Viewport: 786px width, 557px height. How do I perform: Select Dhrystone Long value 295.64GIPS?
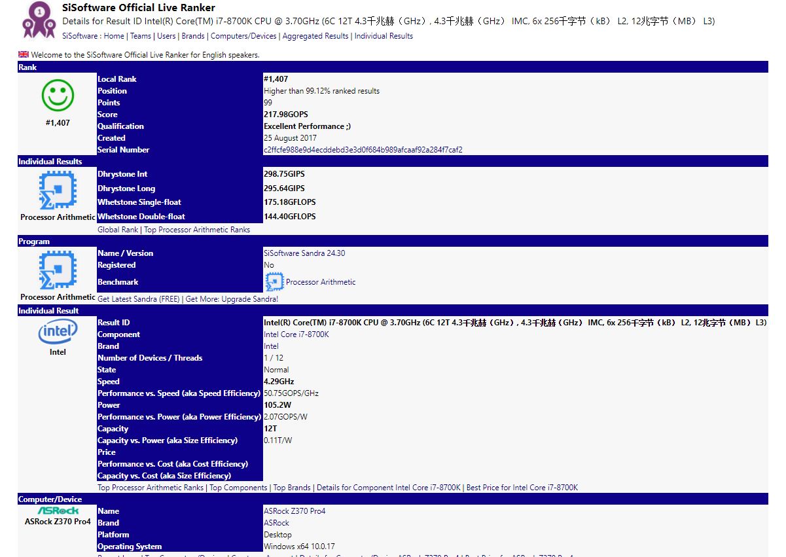284,189
